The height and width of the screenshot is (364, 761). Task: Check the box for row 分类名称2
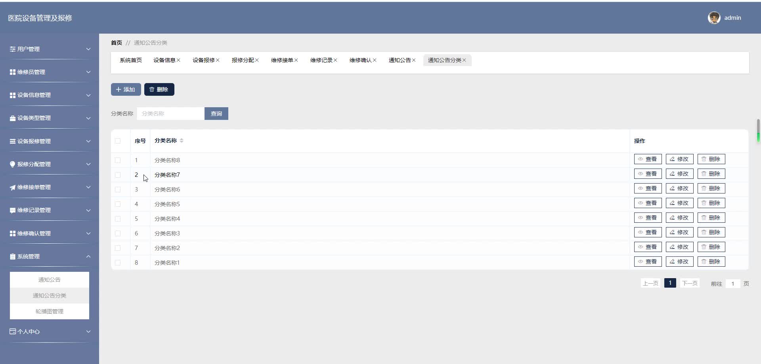click(x=118, y=248)
